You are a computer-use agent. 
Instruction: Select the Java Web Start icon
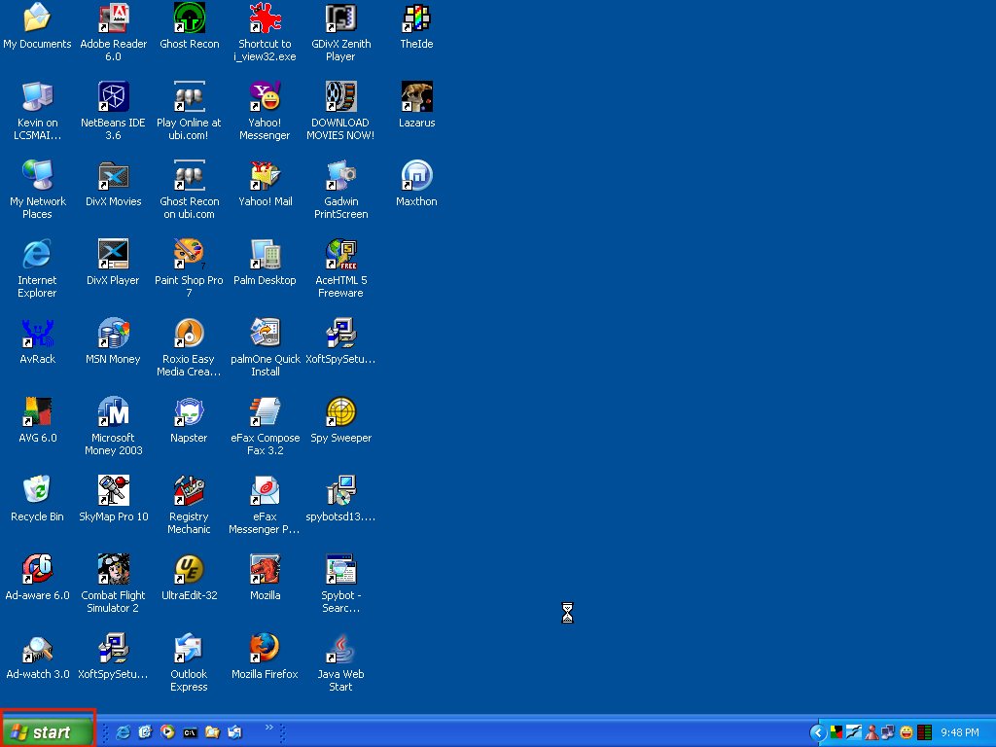(x=340, y=648)
